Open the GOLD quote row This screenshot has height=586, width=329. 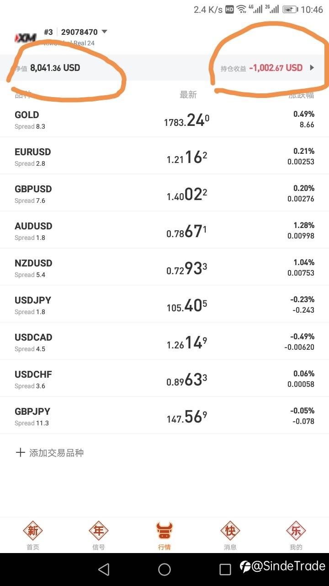(164, 119)
